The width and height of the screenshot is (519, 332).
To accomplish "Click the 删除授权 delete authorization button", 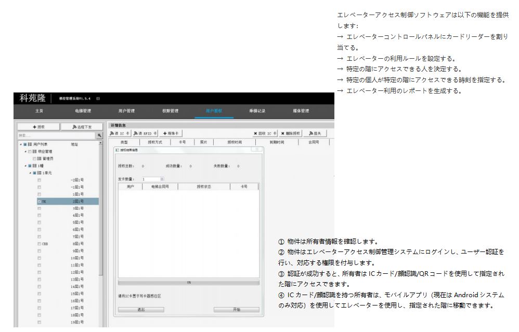I will tap(291, 134).
